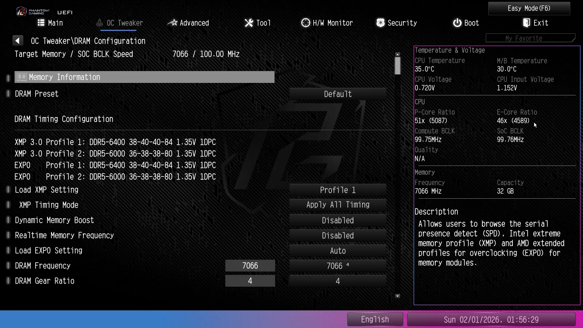Open the DRAM Preset Default dropdown
Image resolution: width=583 pixels, height=328 pixels.
338,94
